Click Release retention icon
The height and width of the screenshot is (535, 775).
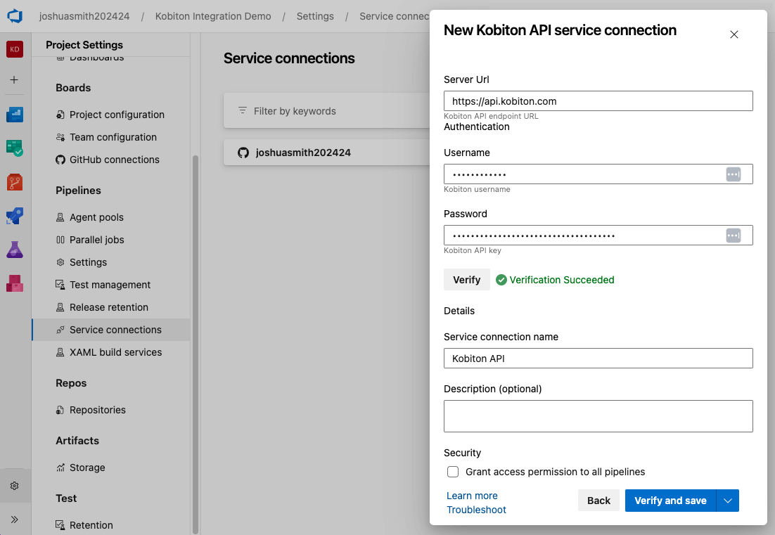[60, 307]
